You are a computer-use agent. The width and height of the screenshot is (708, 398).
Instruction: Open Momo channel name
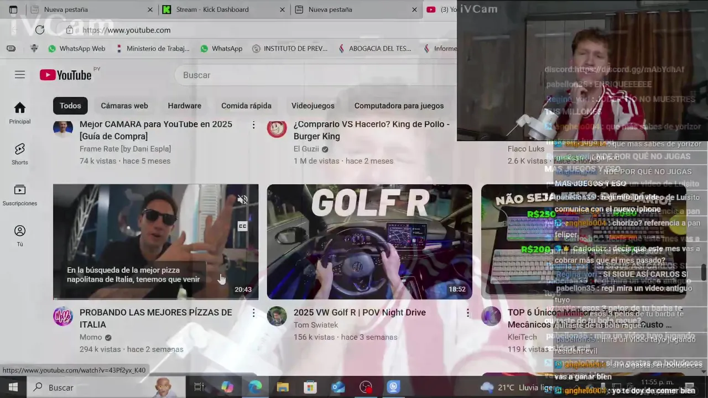click(91, 337)
